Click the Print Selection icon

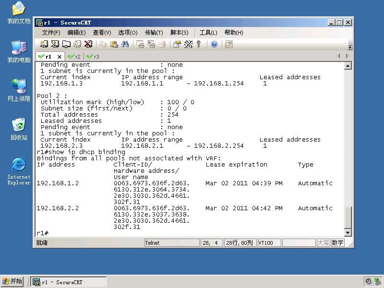point(151,44)
